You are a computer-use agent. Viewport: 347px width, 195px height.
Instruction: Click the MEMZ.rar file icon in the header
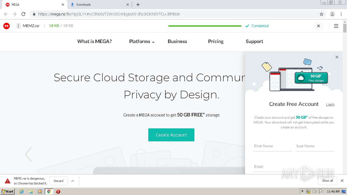(18, 26)
